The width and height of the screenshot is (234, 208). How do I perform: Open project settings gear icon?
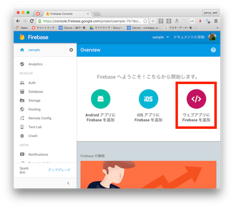[x=71, y=50]
